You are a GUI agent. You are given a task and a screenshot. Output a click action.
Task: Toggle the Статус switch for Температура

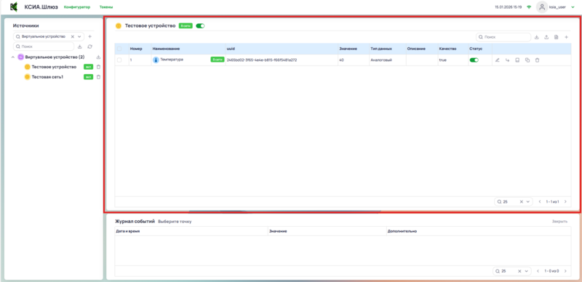coord(474,60)
